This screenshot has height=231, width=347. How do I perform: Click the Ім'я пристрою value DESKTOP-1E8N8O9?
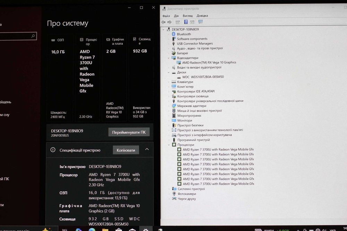tap(105, 167)
